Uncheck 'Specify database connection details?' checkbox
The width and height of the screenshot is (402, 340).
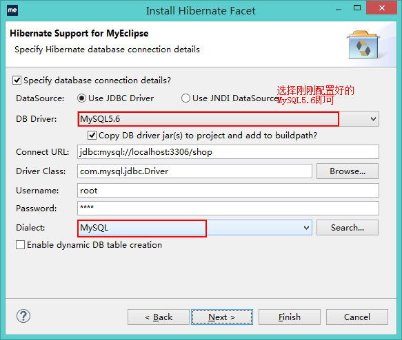pos(17,81)
